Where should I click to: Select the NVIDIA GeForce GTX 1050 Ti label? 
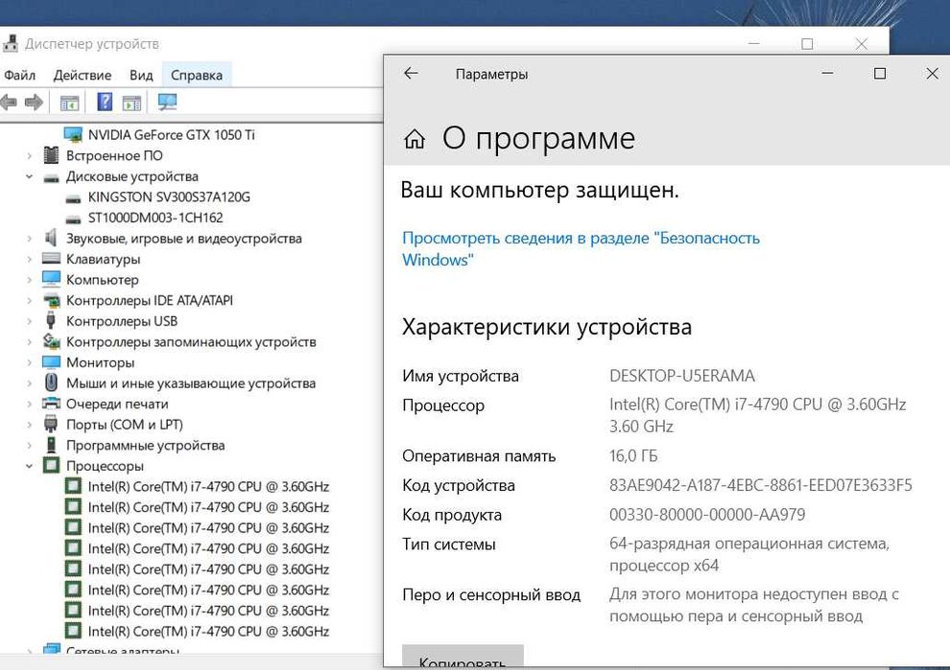coord(172,134)
